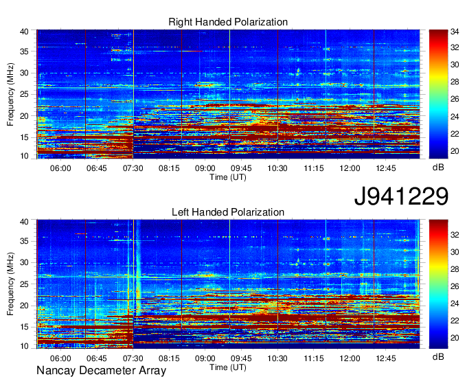Click the 26 value on bottom color bar
467x379 pixels.
[x=455, y=286]
